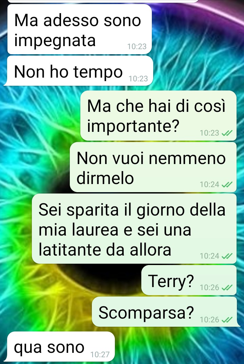
Task: Tap the 10:23 timestamp on 'Non ho tempo'
Action: [x=138, y=79]
